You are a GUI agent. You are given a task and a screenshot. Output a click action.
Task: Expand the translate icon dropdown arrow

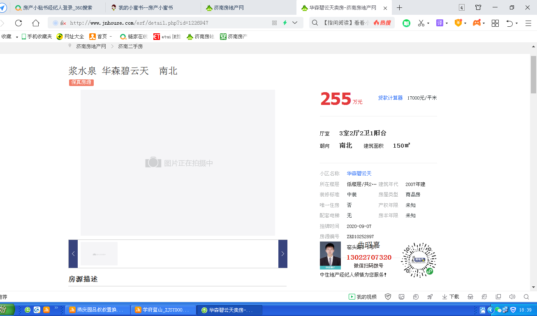tap(447, 23)
